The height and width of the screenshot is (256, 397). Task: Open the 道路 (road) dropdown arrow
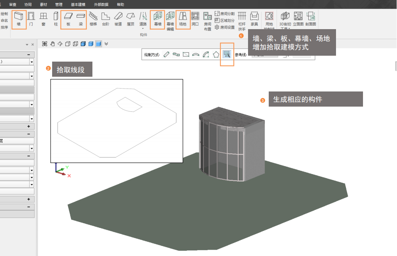click(143, 28)
